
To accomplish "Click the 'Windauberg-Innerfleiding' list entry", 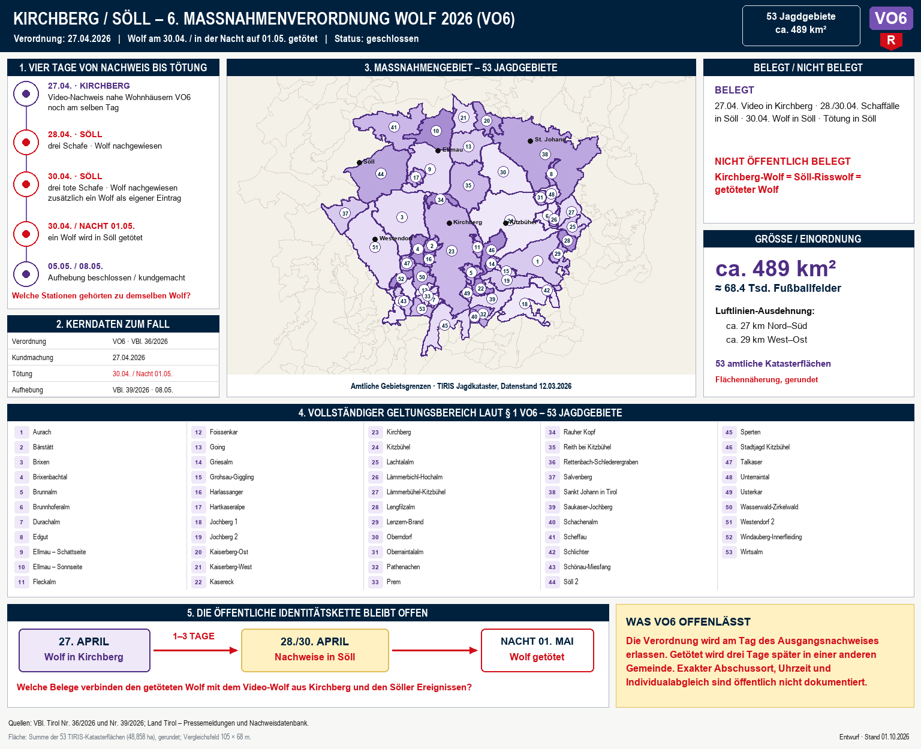I will click(771, 537).
